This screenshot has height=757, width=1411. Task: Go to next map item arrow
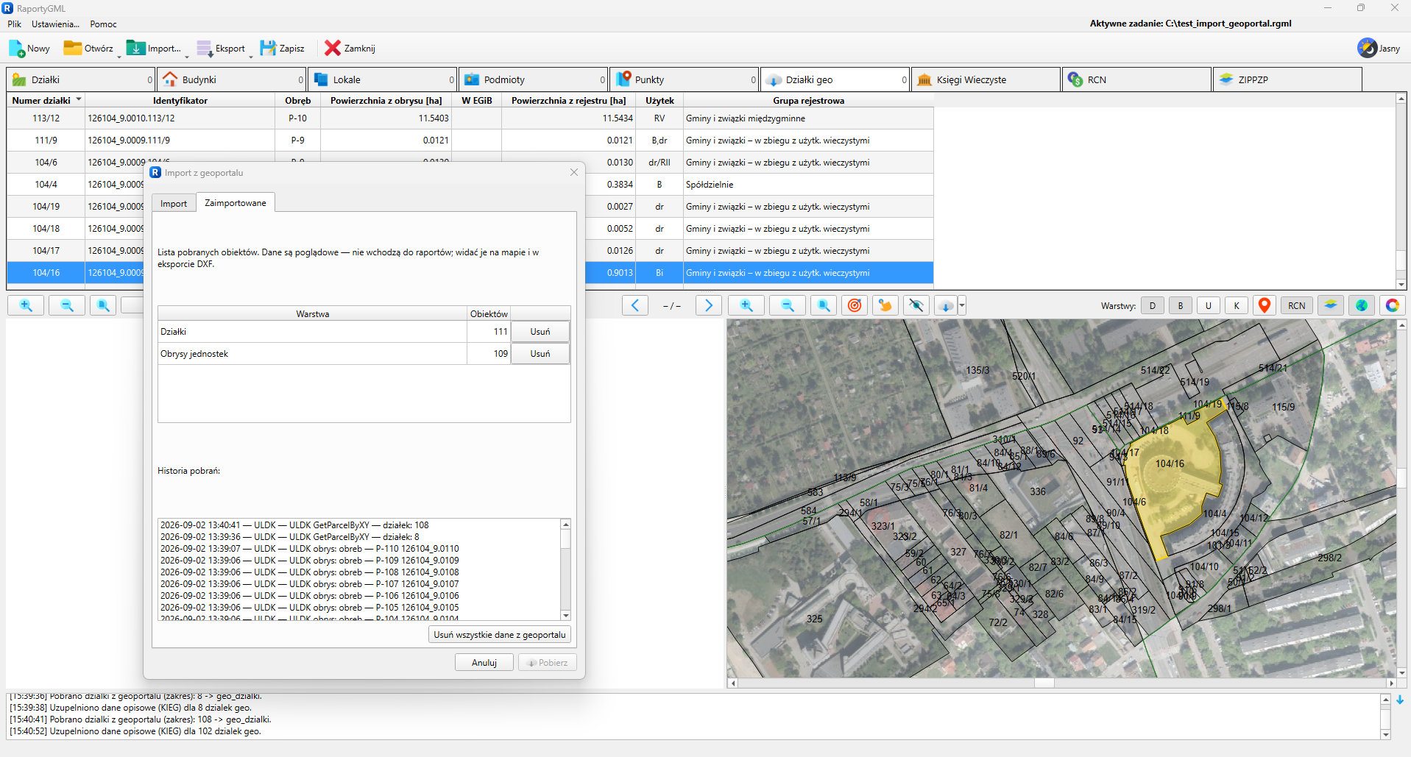pyautogui.click(x=709, y=305)
